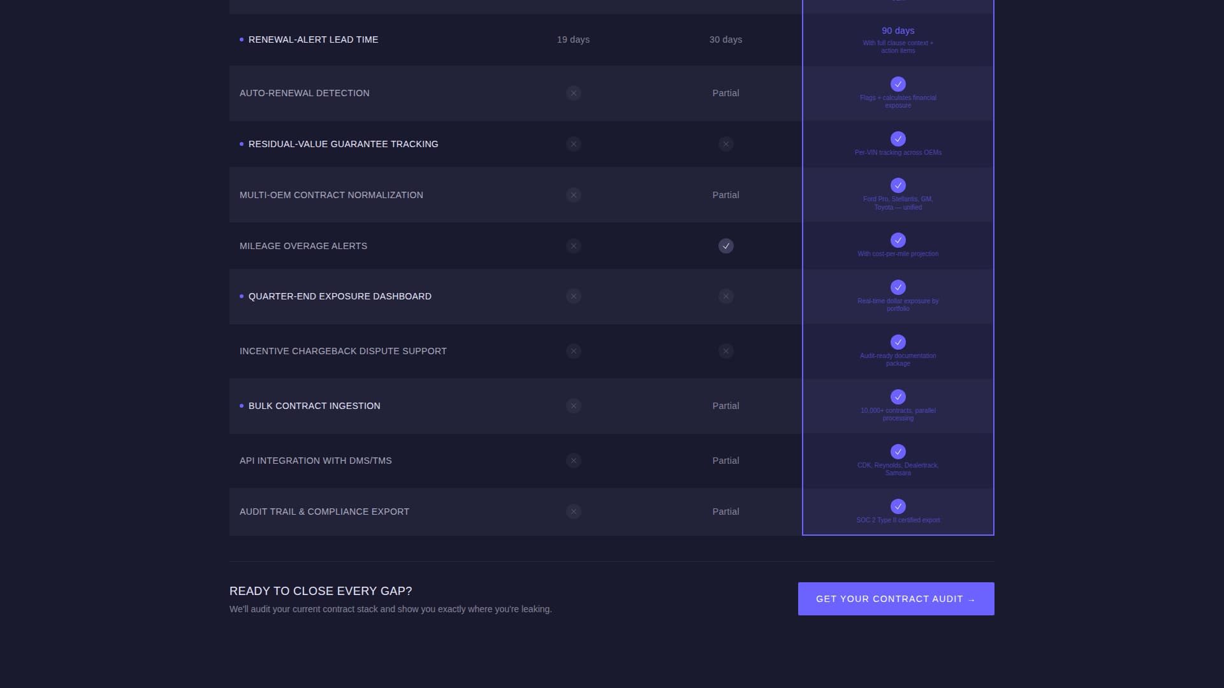The image size is (1224, 688).
Task: Click the 'We'll audit your current contract stack' sentence
Action: (x=390, y=609)
